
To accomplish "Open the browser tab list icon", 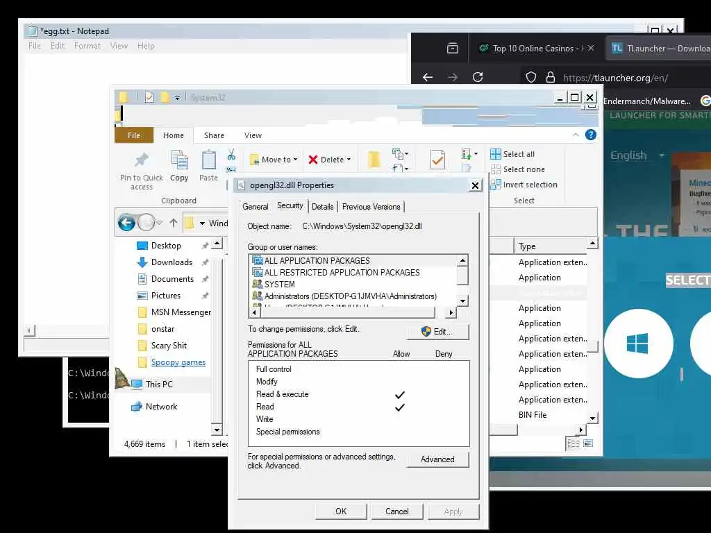I will click(x=452, y=49).
